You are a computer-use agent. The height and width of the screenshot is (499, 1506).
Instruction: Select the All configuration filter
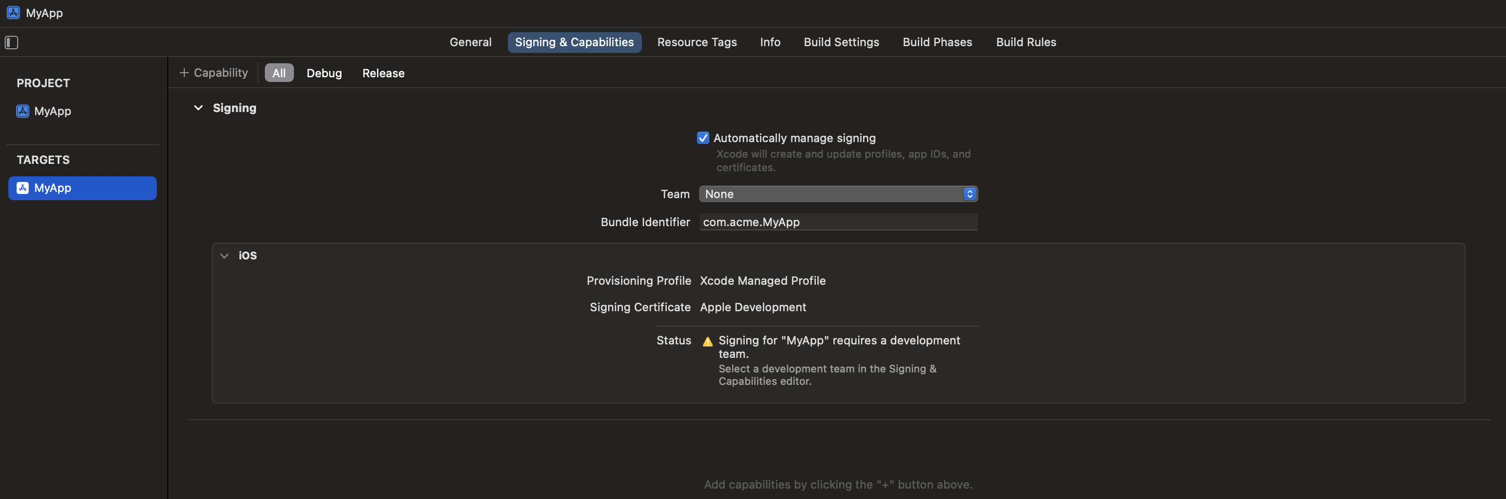(x=279, y=73)
